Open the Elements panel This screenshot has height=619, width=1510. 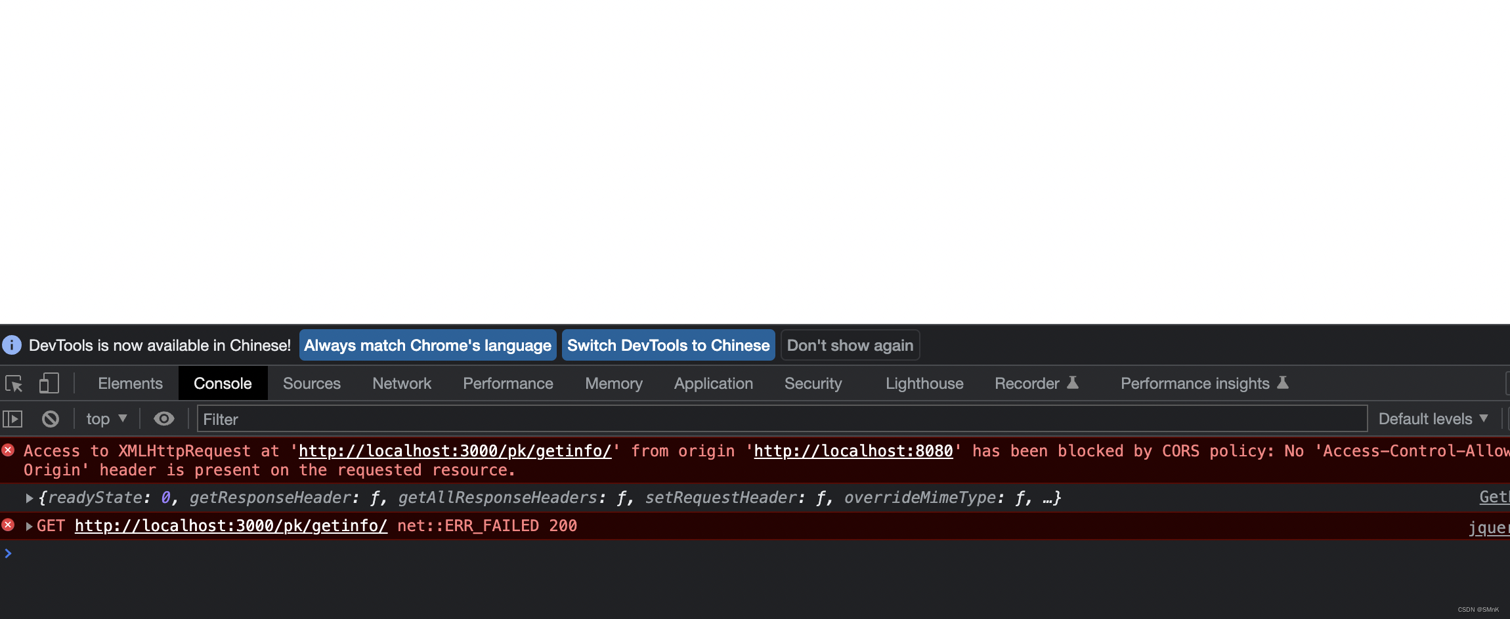pyautogui.click(x=129, y=383)
